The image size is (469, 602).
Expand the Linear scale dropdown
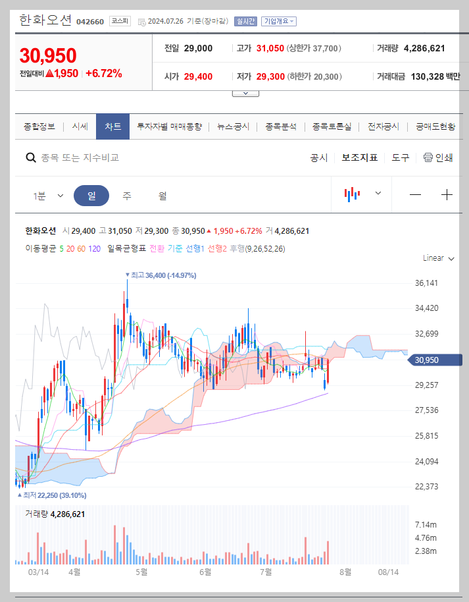(436, 258)
